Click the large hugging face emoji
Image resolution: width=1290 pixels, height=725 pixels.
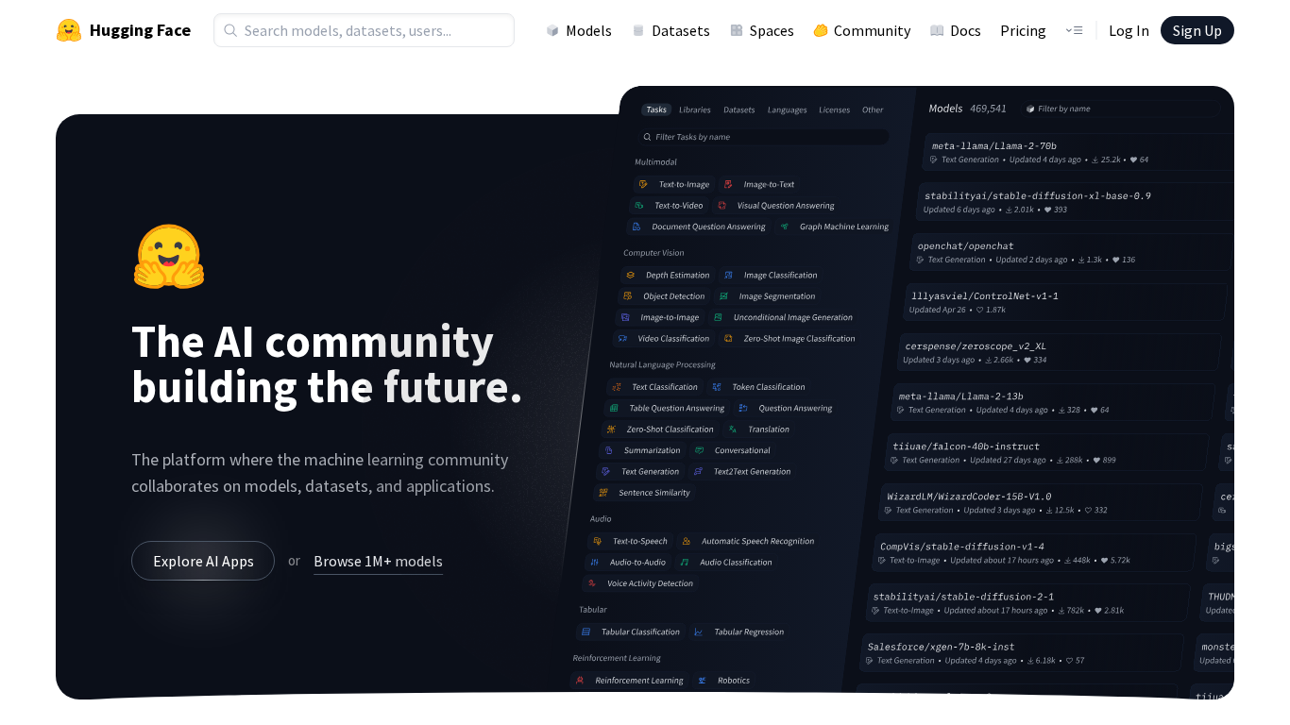click(x=168, y=257)
